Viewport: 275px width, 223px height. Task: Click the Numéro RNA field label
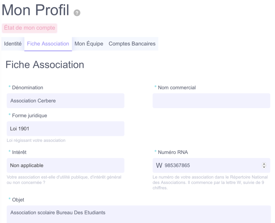point(173,152)
